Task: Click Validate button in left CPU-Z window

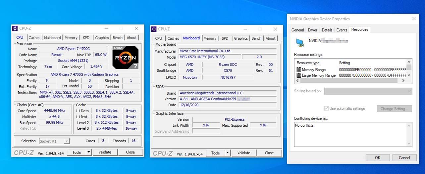Action: click(x=105, y=152)
